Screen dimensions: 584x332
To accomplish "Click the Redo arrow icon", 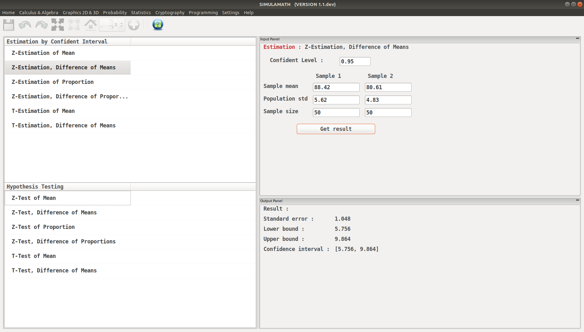I will coord(41,25).
